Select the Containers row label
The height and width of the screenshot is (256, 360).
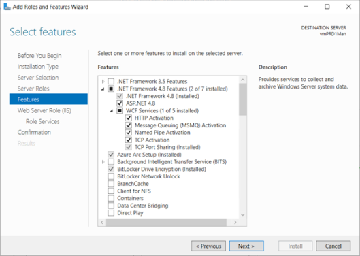130,198
